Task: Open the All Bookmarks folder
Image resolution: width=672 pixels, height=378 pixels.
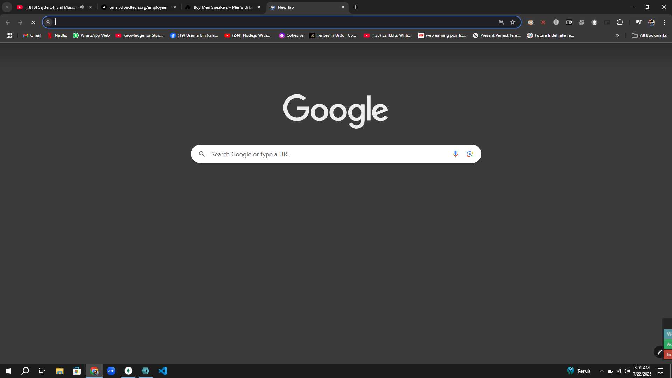Action: click(x=649, y=35)
